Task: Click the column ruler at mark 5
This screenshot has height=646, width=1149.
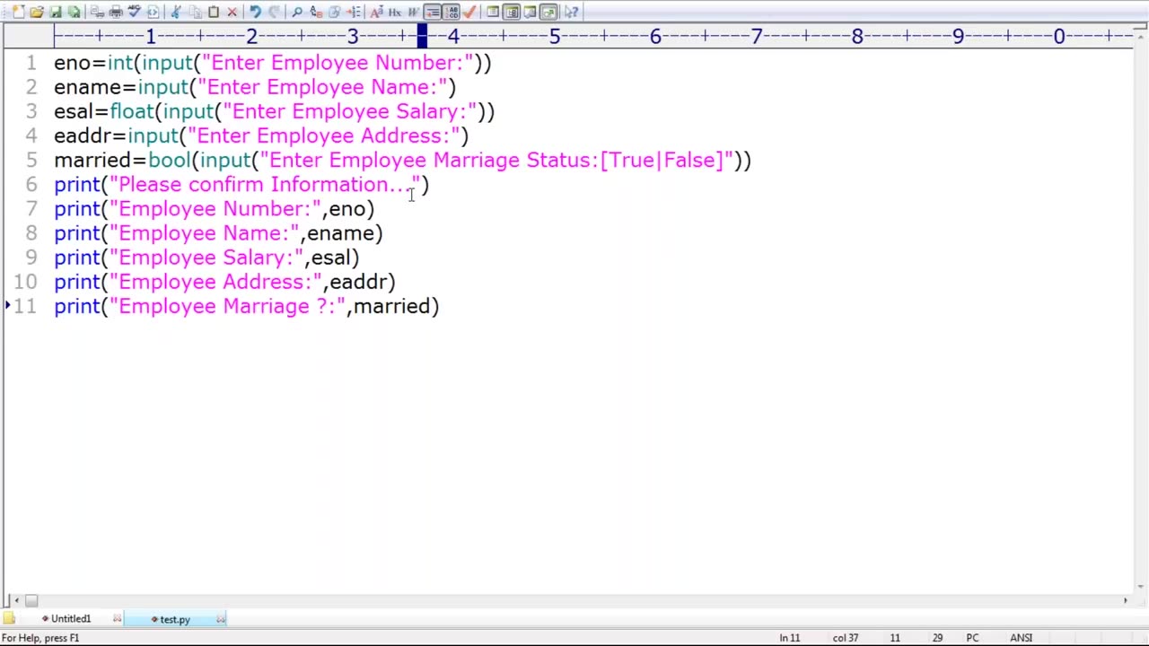Action: (x=554, y=36)
